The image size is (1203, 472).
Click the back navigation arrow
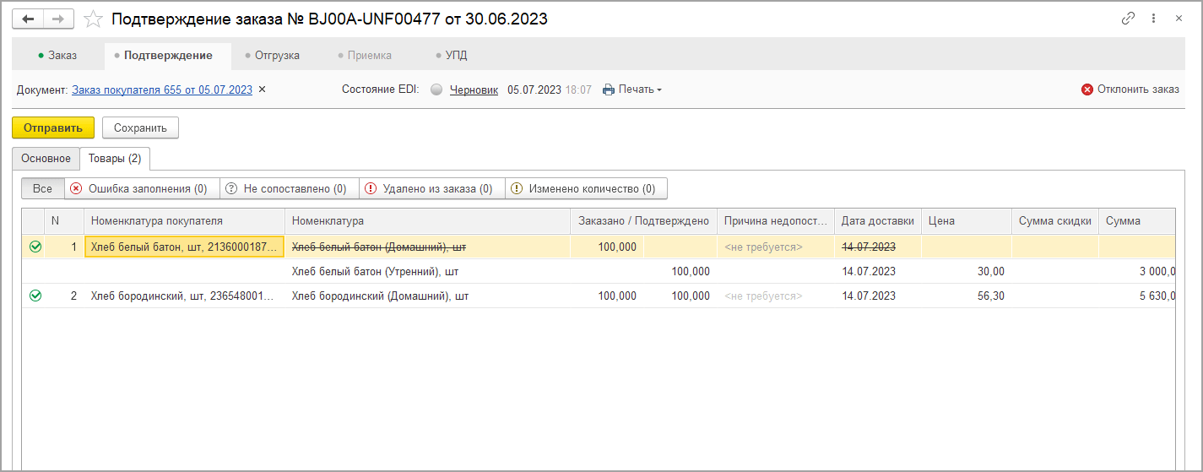tap(28, 19)
